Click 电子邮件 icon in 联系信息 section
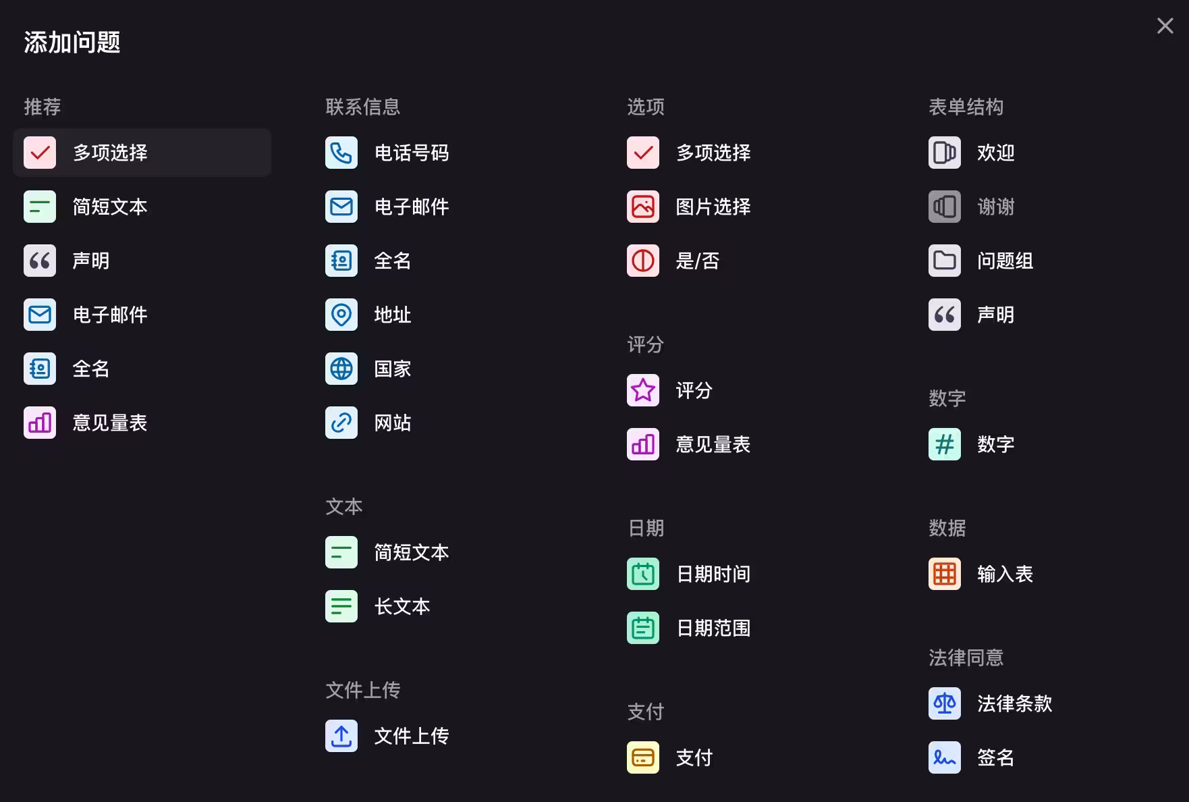 click(341, 207)
